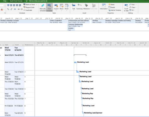Screen dimensions: 149x117
Task: Show task Details
Action: tap(112, 7)
